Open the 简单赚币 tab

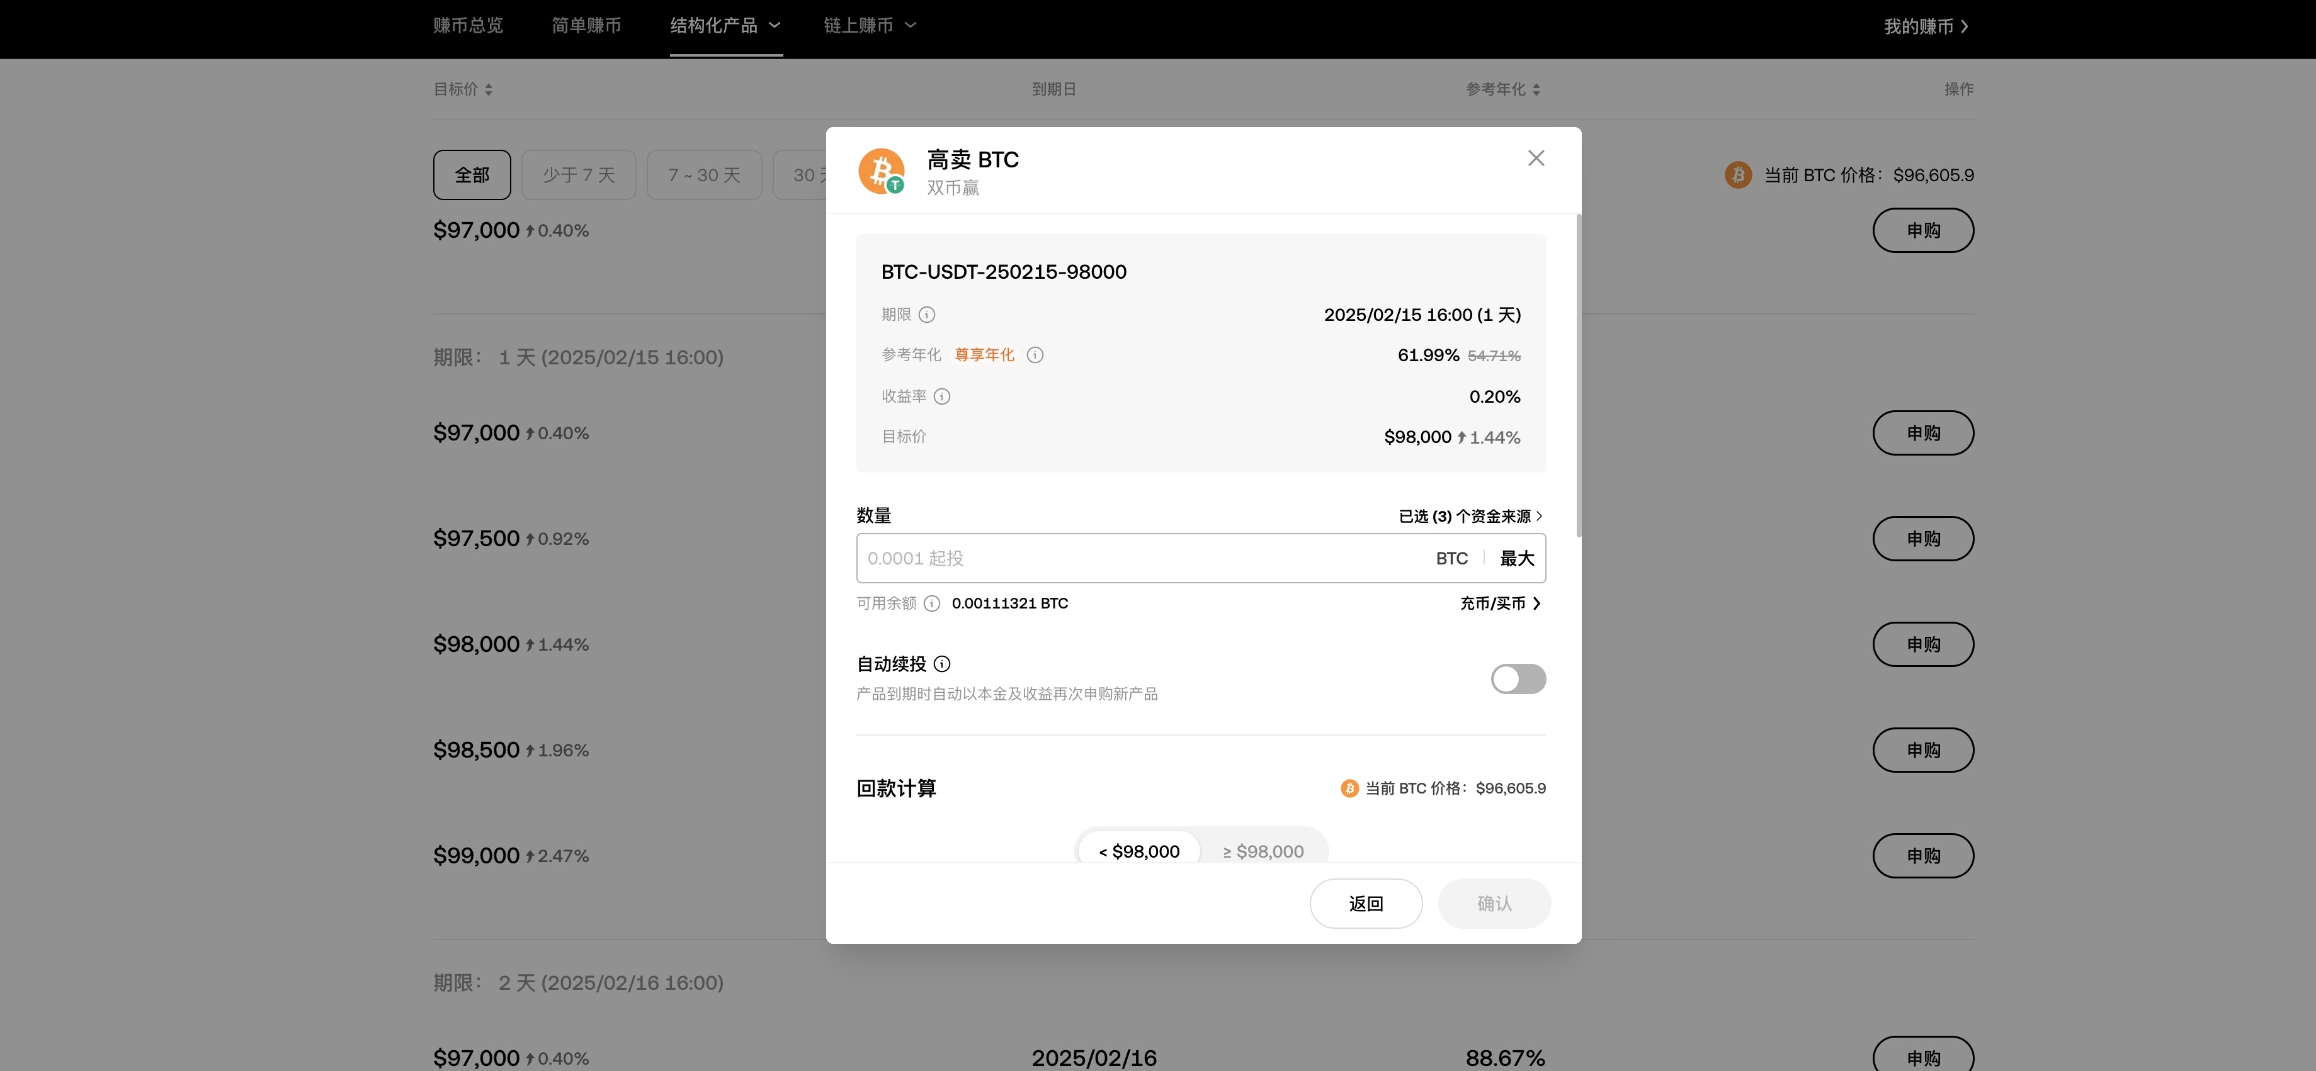[x=586, y=25]
